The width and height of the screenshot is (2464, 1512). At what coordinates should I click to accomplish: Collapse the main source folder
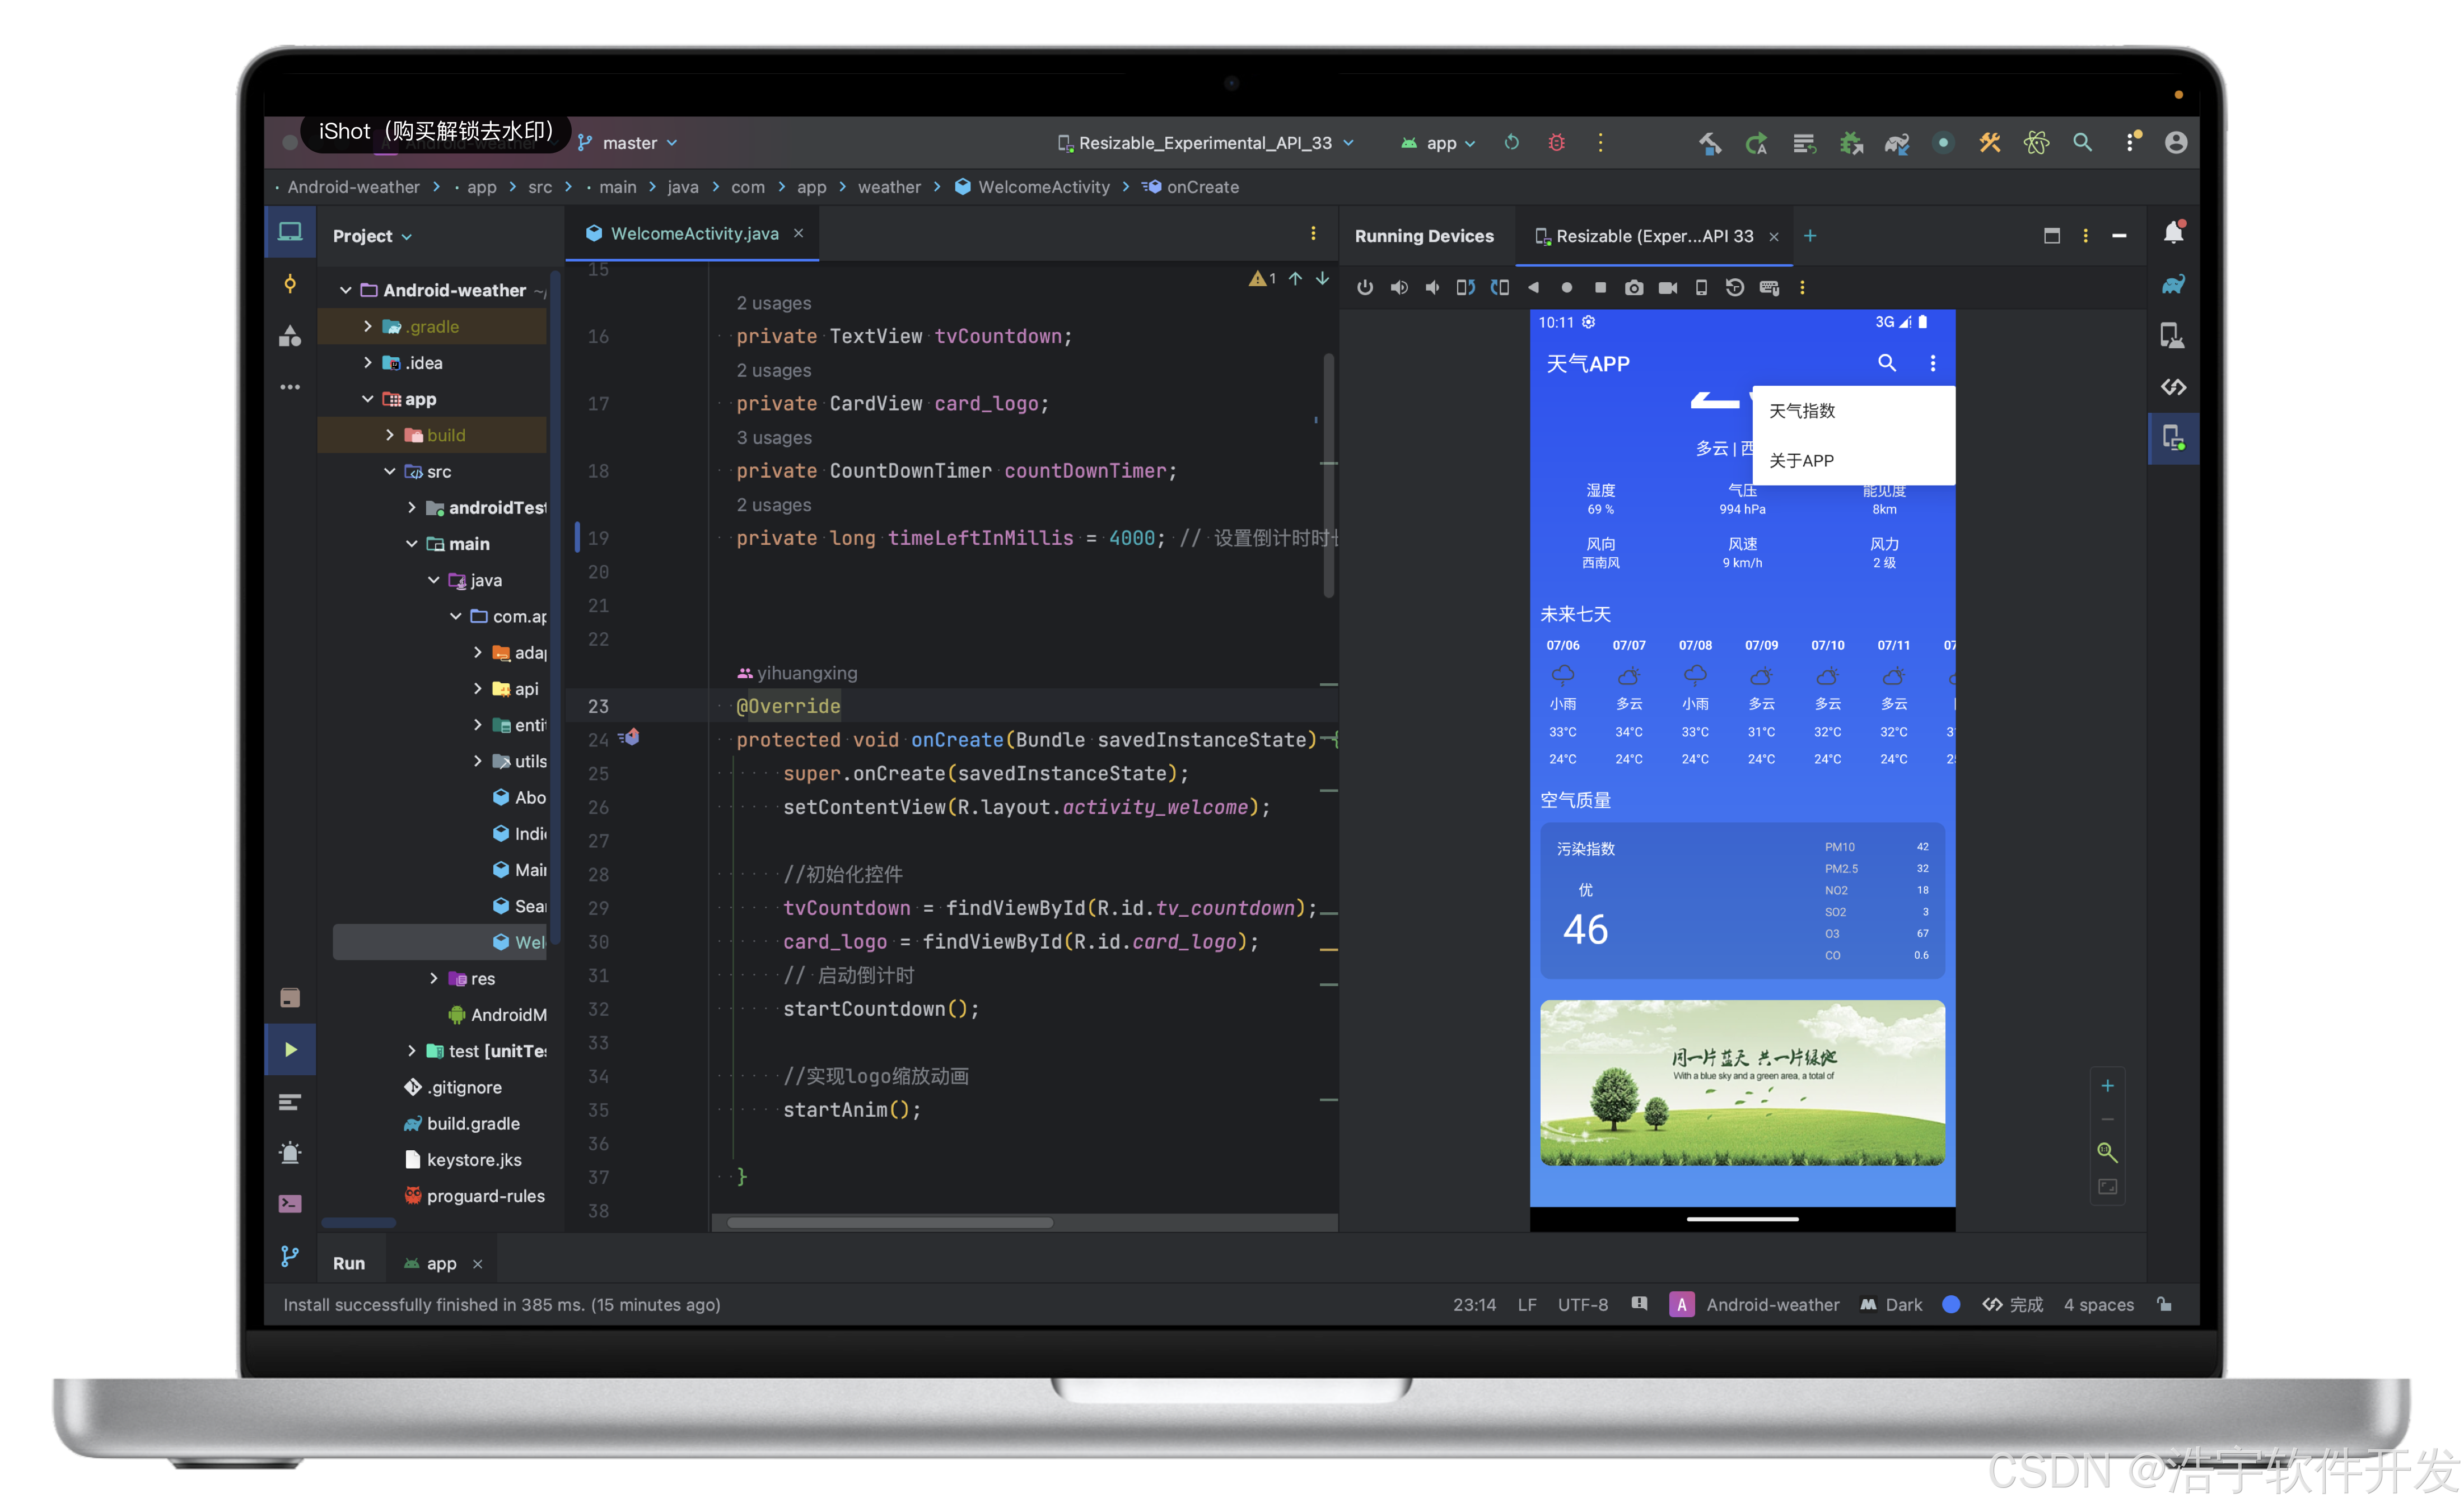(x=412, y=544)
